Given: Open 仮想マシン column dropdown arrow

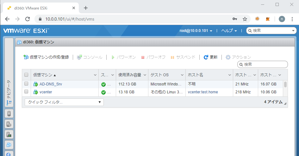Looking at the screenshot, I should 95,75.
